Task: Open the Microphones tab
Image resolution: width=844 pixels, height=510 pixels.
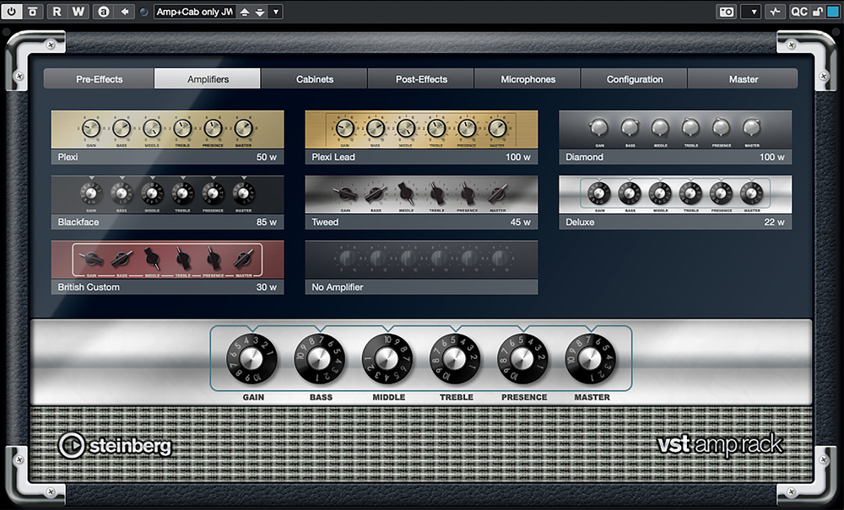Action: click(527, 79)
